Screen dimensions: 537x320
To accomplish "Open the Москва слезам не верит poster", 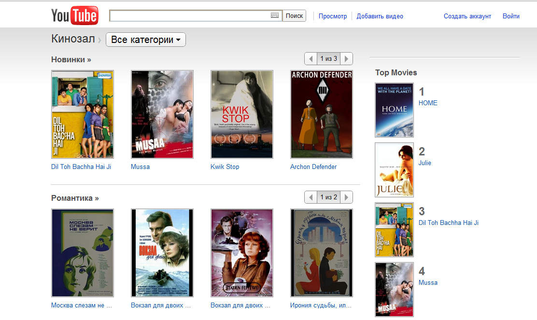I will (82, 253).
